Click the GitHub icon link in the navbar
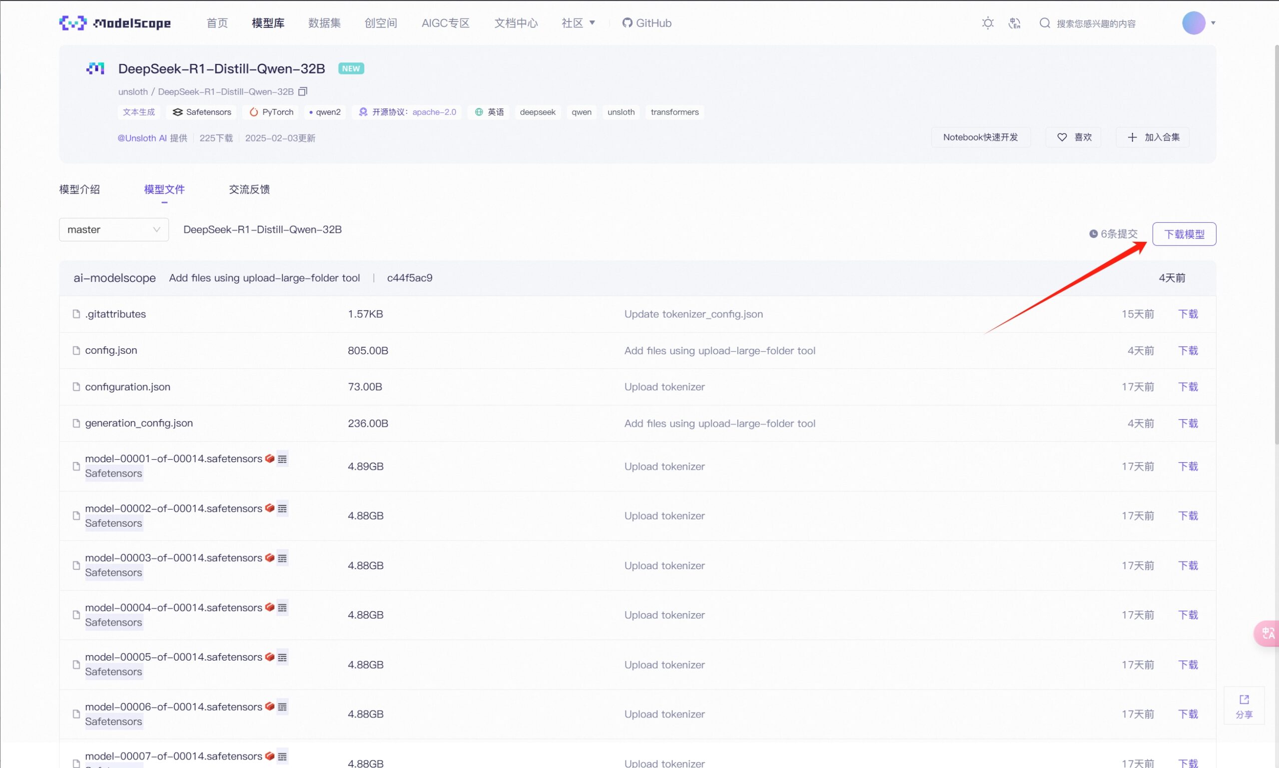The image size is (1279, 768). (627, 23)
